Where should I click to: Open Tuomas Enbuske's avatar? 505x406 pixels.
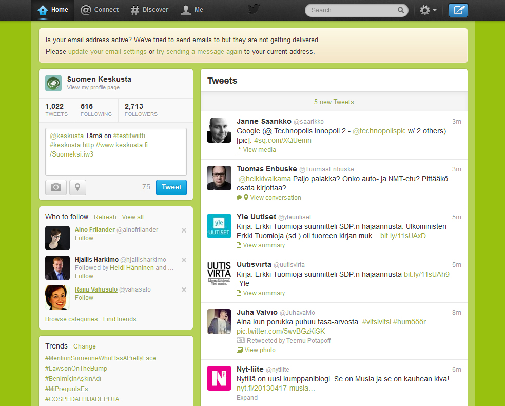219,178
